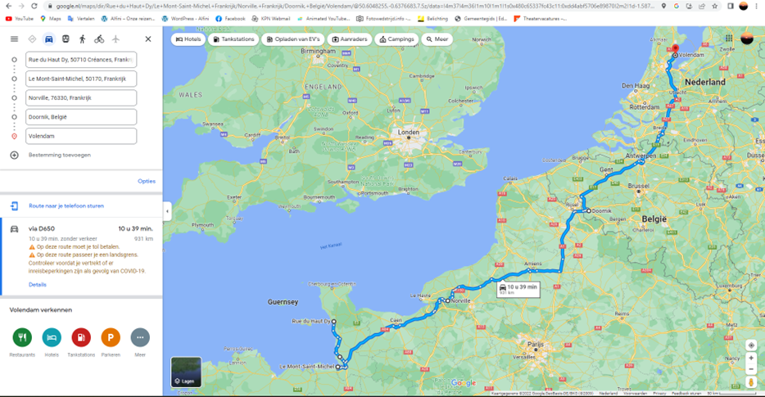Click the Restaurants explore icon

click(x=22, y=337)
